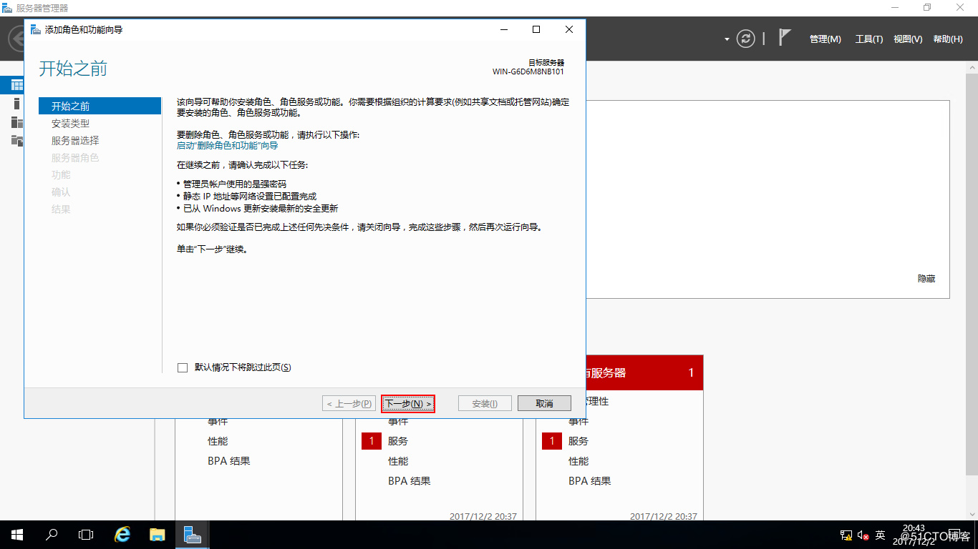Open the 启动"删除角色和功能"向导 link
The image size is (978, 549).
(227, 145)
